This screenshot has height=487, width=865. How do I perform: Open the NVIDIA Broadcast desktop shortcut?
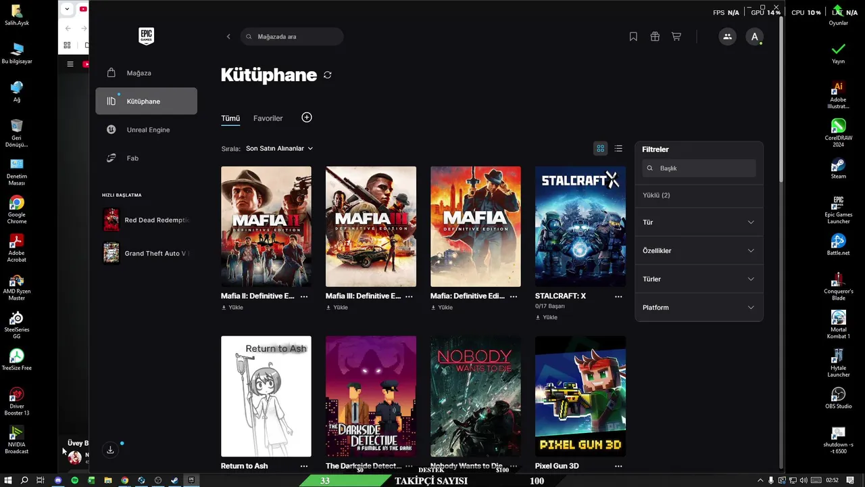point(17,440)
